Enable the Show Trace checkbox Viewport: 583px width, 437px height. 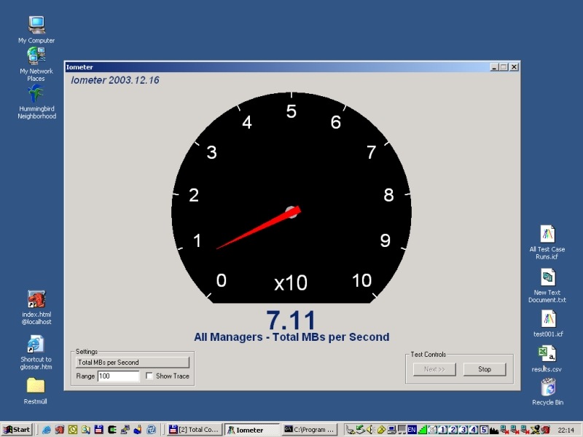click(149, 376)
